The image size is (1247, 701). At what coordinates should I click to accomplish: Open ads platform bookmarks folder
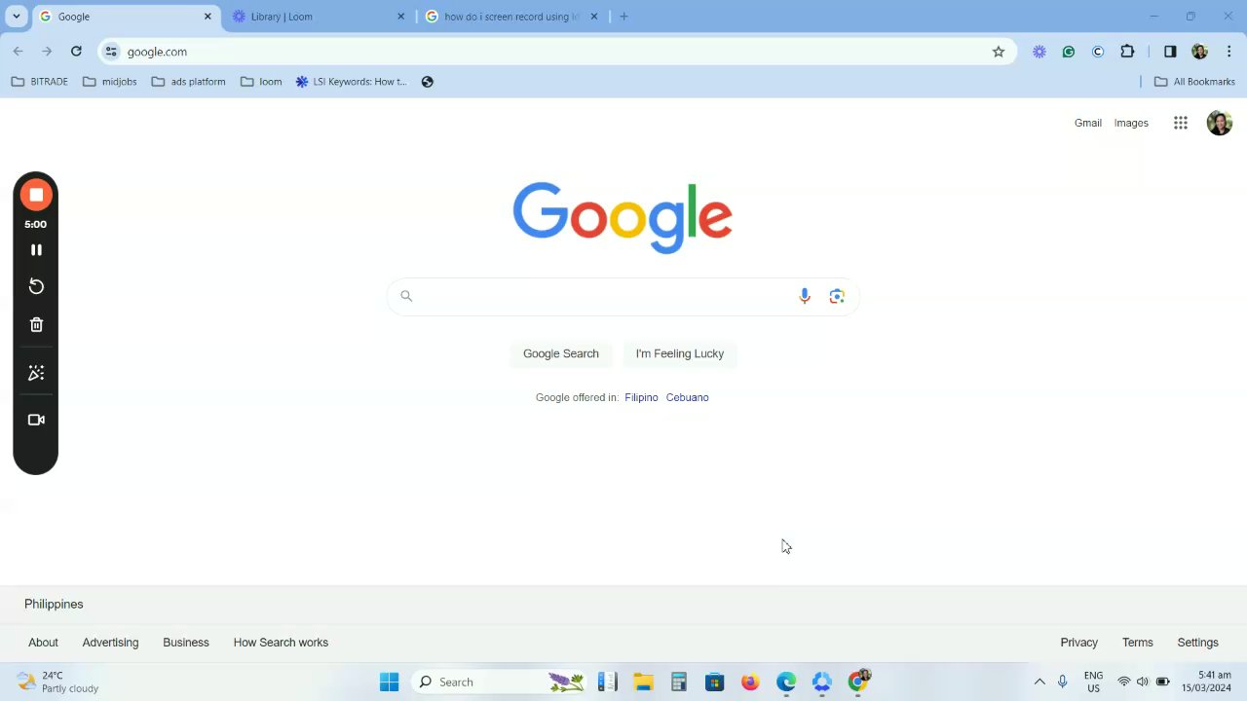coord(189,82)
